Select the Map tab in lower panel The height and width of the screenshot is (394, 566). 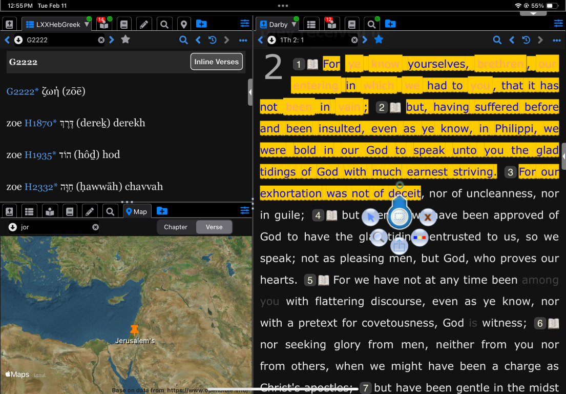[x=136, y=211]
